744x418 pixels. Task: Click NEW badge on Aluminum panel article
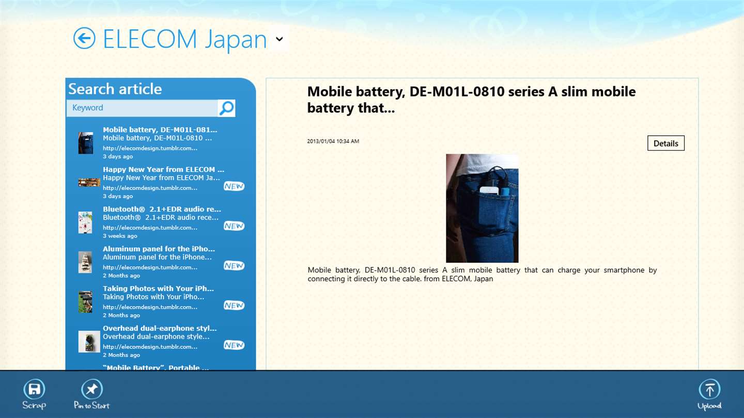234,266
